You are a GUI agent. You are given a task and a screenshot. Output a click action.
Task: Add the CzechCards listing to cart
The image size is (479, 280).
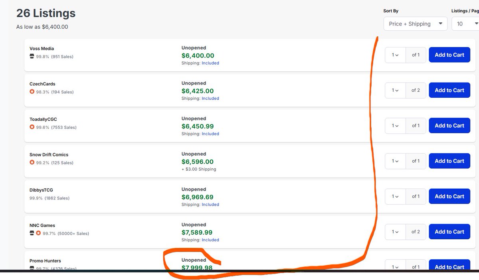click(449, 90)
